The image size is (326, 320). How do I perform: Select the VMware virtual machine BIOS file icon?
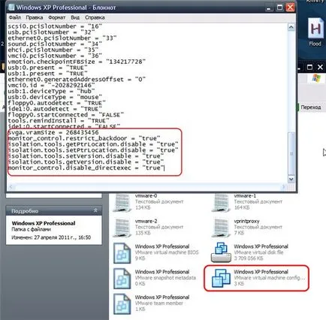(x=122, y=253)
